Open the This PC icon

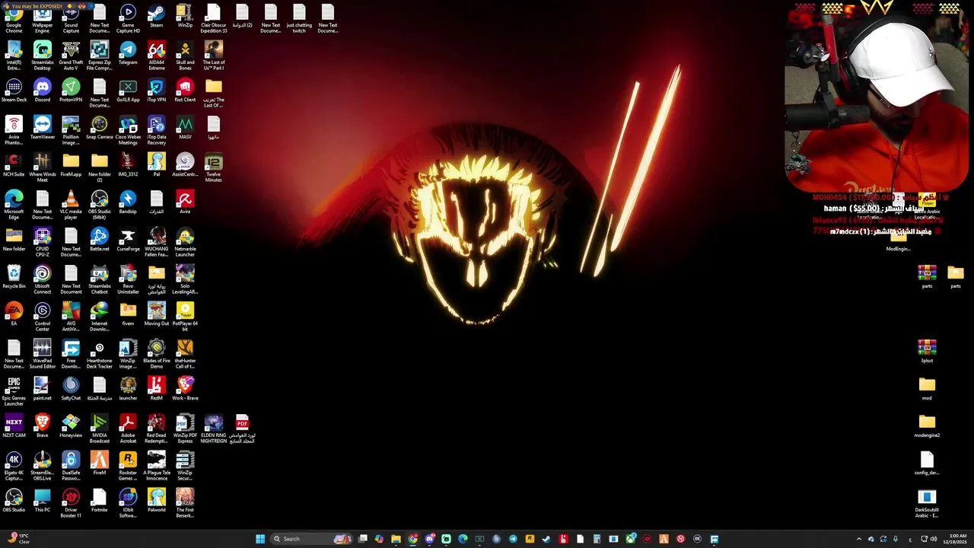coord(43,502)
